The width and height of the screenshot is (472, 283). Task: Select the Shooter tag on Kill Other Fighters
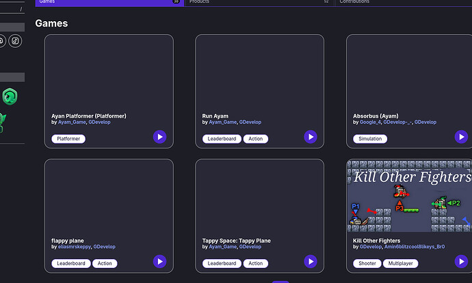point(366,263)
